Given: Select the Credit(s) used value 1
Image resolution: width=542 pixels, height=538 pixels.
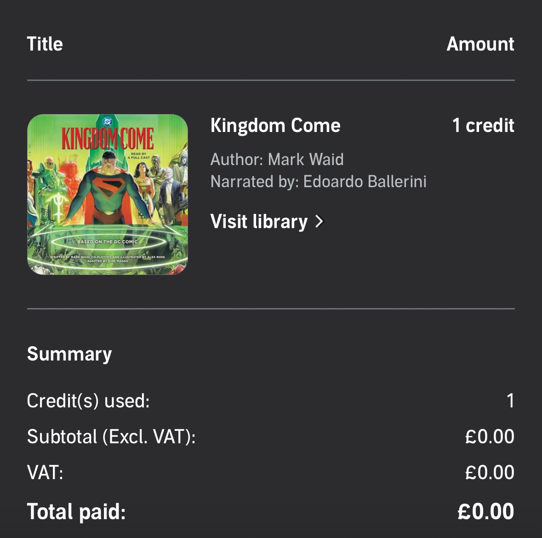Looking at the screenshot, I should coord(510,401).
